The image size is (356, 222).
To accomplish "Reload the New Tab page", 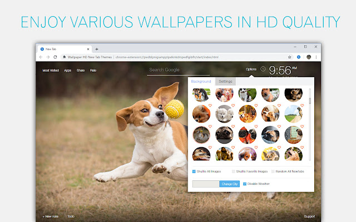I will pyautogui.click(x=55, y=57).
